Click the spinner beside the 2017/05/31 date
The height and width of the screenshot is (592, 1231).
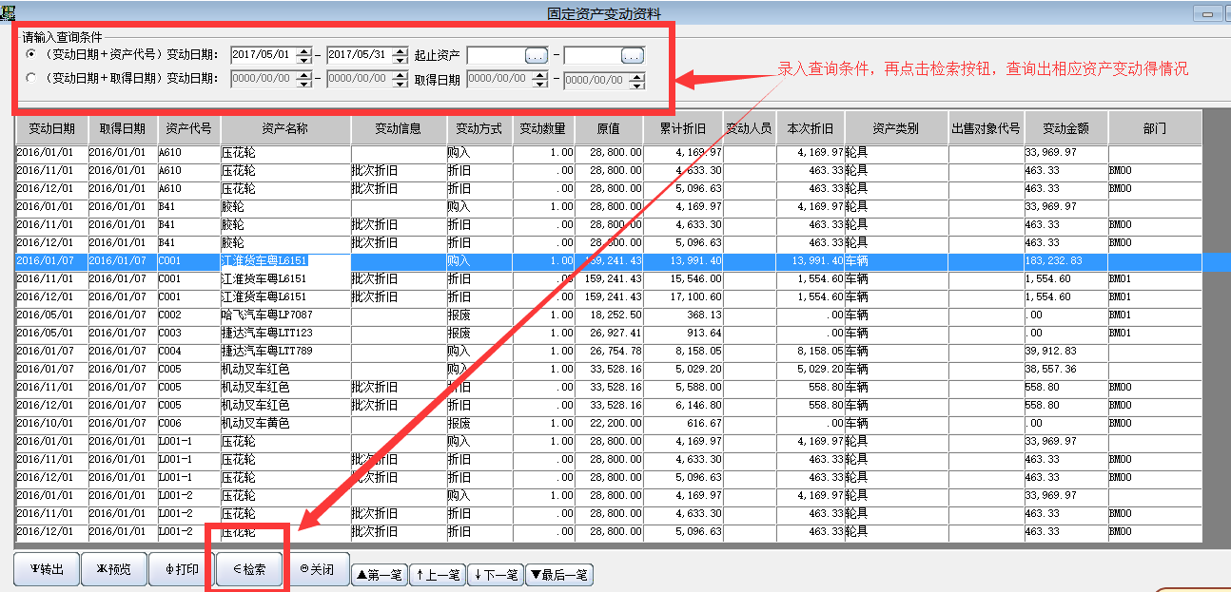401,56
